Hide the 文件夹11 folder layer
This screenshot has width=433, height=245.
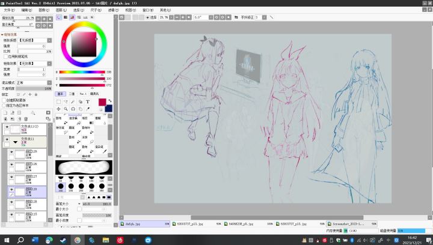coord(7,139)
